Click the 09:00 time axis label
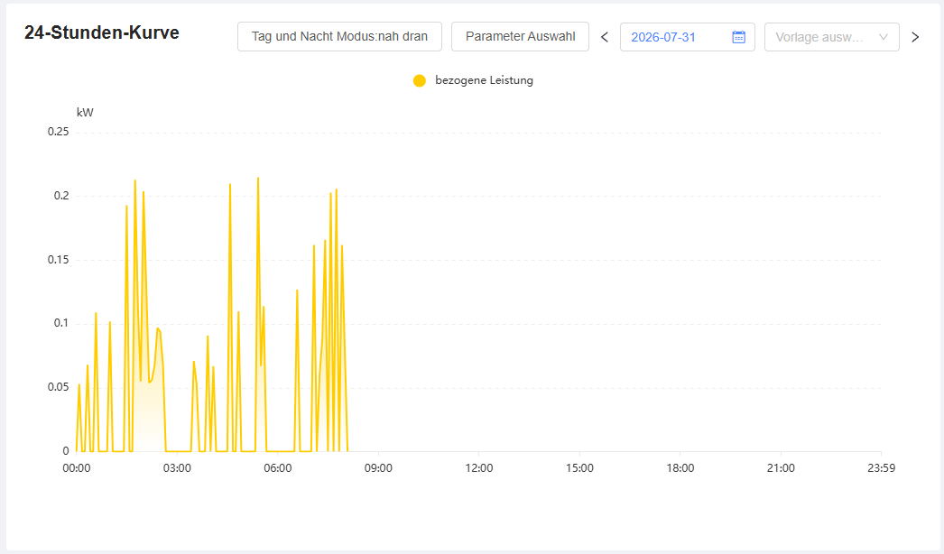944x554 pixels. pyautogui.click(x=378, y=468)
